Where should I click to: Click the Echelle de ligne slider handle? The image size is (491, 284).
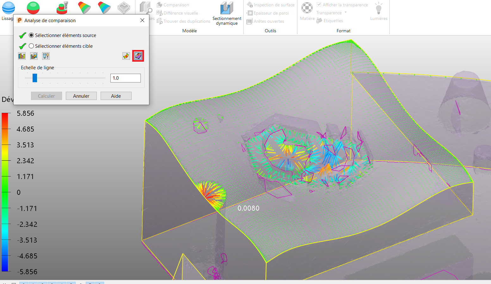[x=35, y=78]
